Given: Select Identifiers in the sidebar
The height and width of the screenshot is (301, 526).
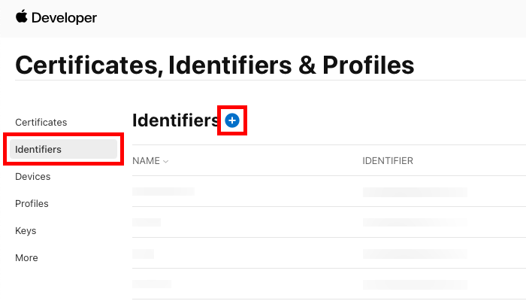Looking at the screenshot, I should click(x=39, y=149).
